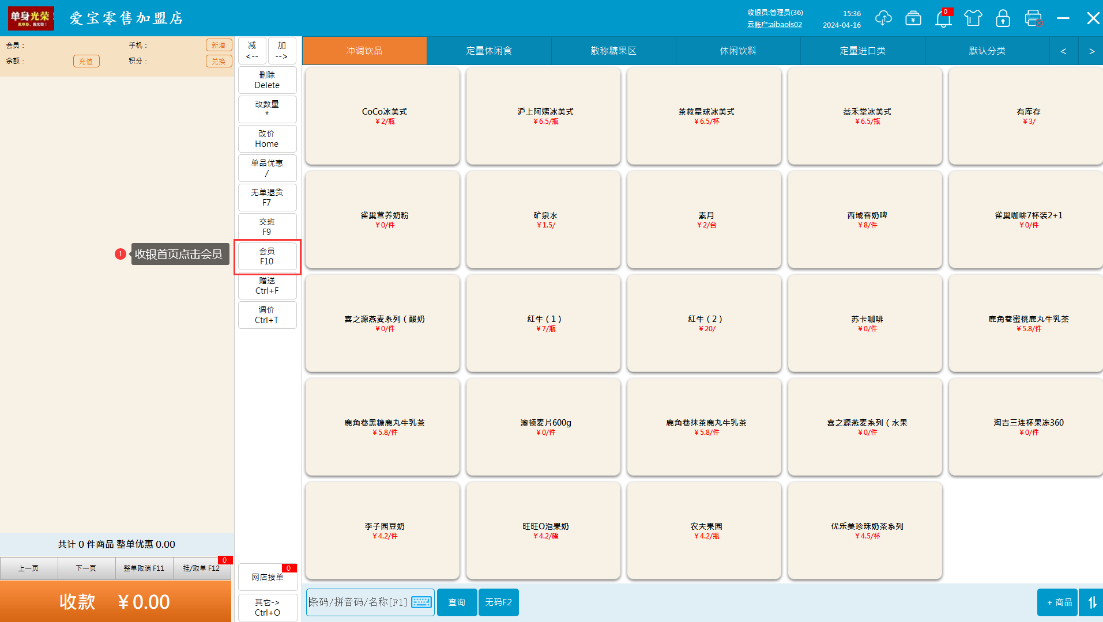This screenshot has height=622, width=1103.
Task: Click the 删除 Delete button
Action: pyautogui.click(x=268, y=80)
